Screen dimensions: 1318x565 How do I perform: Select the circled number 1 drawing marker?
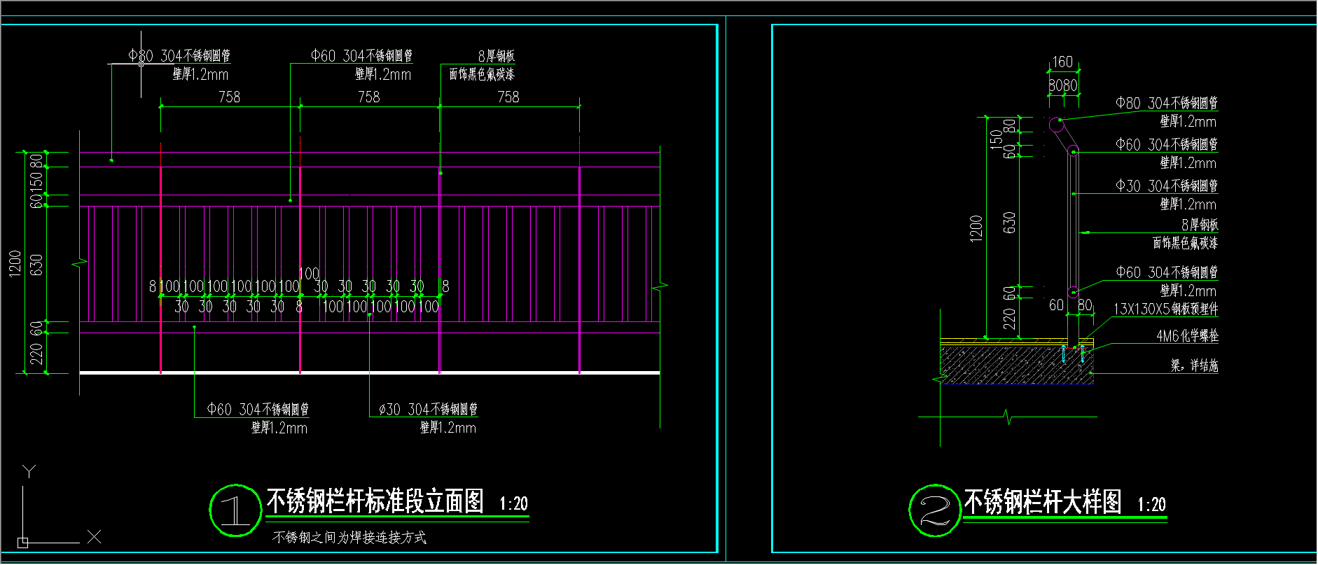(235, 511)
